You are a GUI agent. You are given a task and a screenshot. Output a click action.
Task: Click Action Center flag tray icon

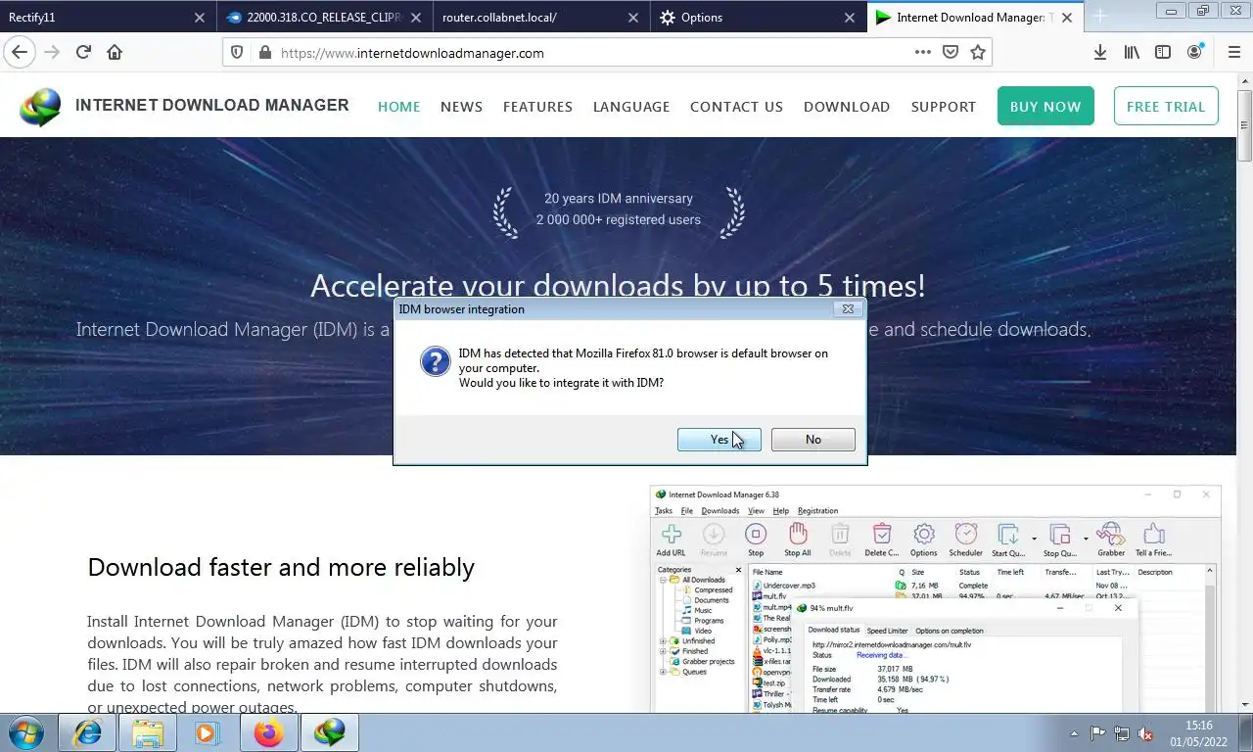[x=1097, y=733]
